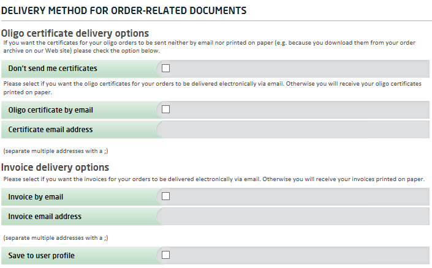
Task: Click the Oligo certificate delivery options heading
Action: (x=75, y=33)
